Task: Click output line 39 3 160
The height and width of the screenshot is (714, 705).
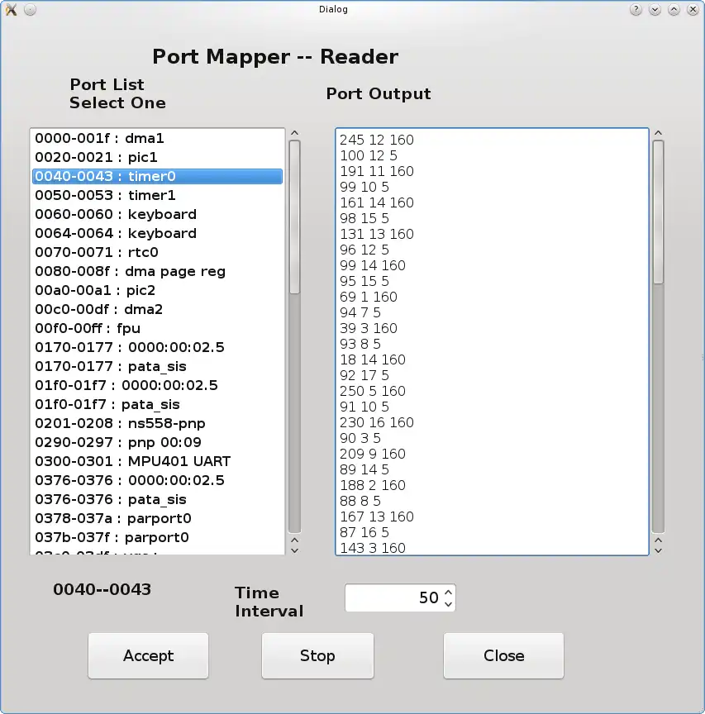Action: coord(369,328)
